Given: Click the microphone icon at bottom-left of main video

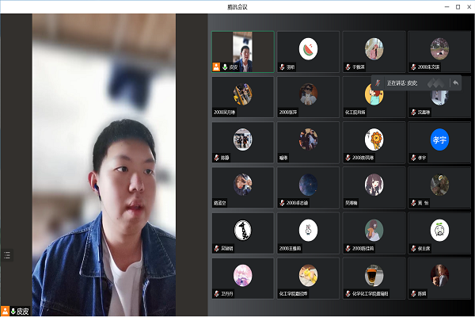Looking at the screenshot, I should (x=13, y=311).
